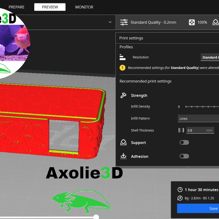Switch to the PREPARE stage tab
Image resolution: width=219 pixels, height=219 pixels.
click(17, 7)
